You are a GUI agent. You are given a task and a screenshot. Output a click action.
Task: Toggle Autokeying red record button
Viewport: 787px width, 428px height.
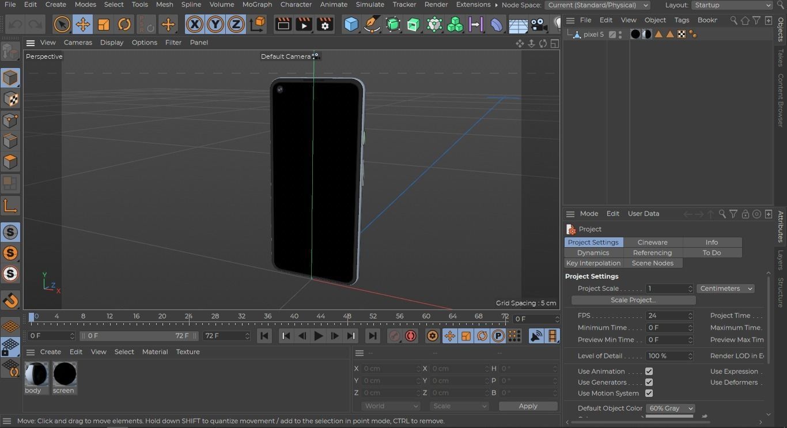pos(411,336)
